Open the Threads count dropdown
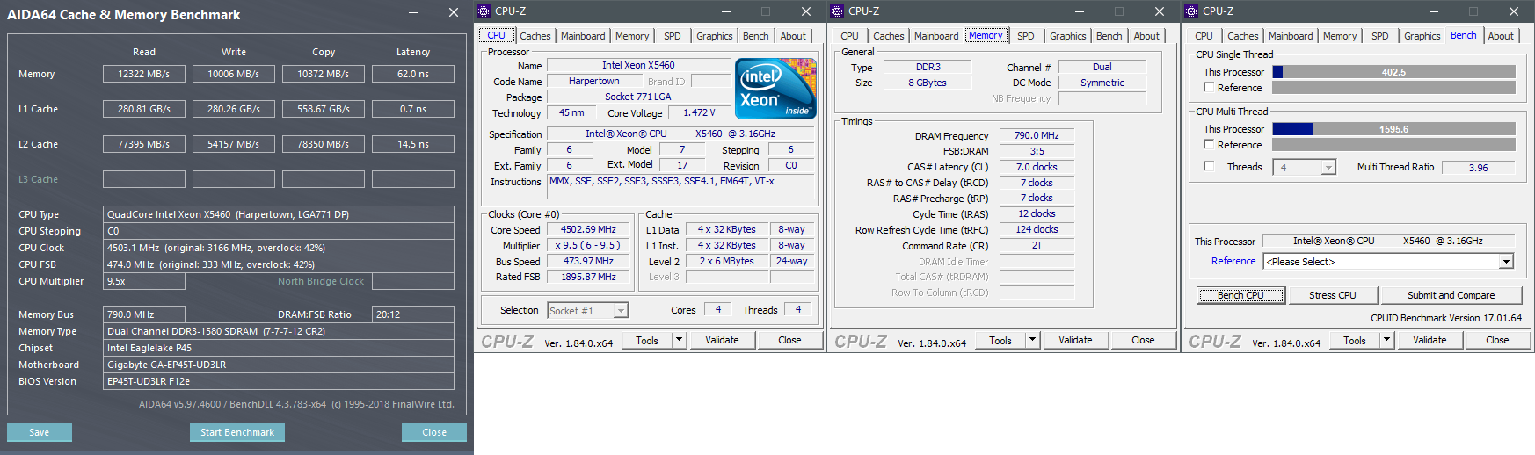 coord(1328,167)
